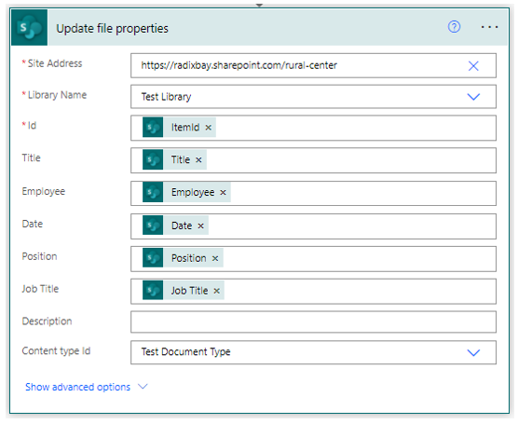The image size is (518, 424).
Task: Select the Job Title token chip
Action: pyautogui.click(x=184, y=291)
